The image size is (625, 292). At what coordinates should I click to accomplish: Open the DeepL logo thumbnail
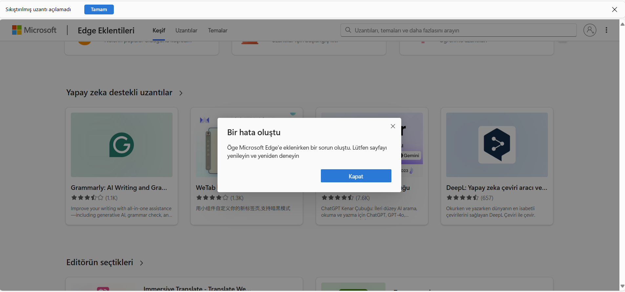point(497,145)
